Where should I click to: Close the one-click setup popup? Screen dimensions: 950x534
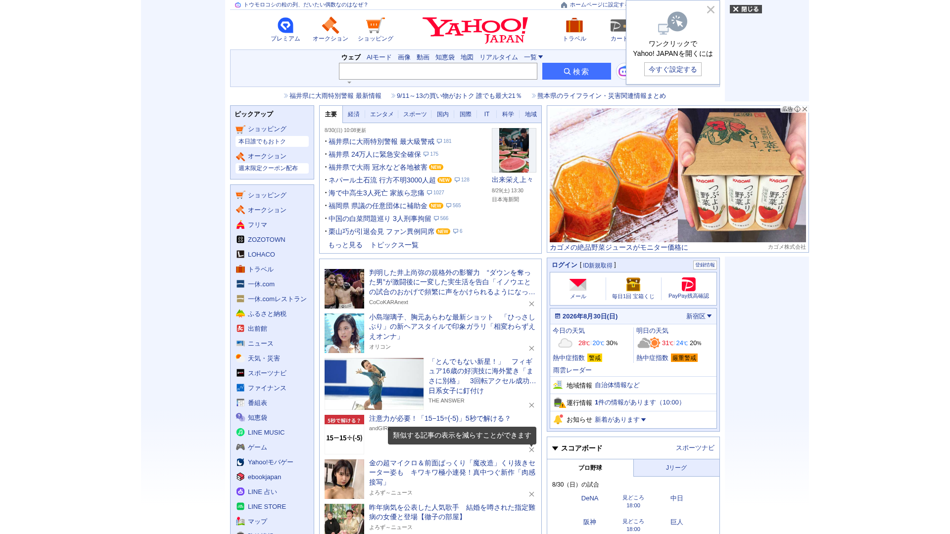tap(711, 10)
